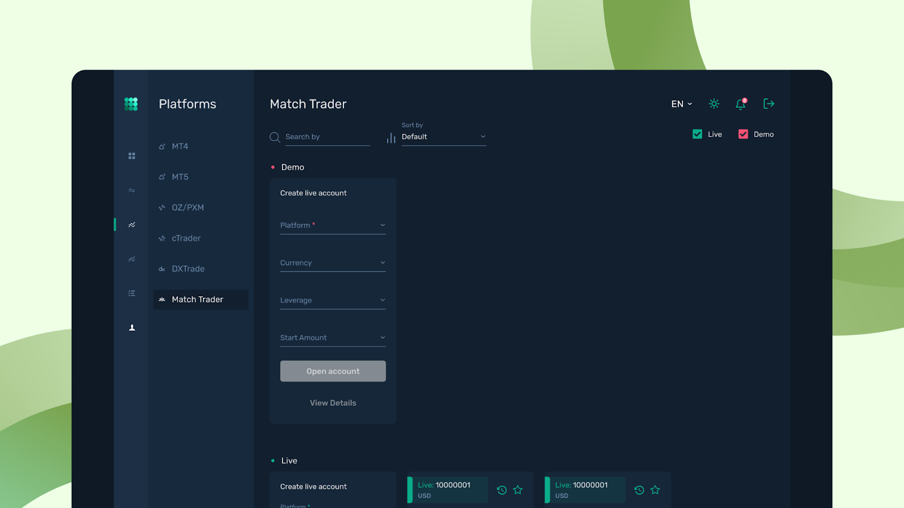The height and width of the screenshot is (508, 904).
Task: Open the user profile icon in the rail
Action: (x=132, y=328)
